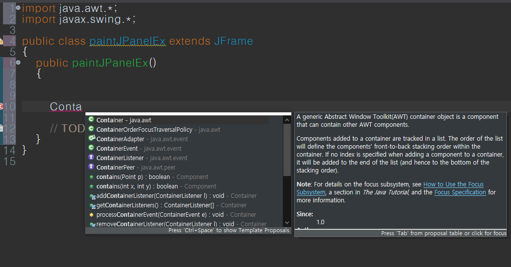
Task: Click proposal list scrollbar thumb
Action: 287,150
